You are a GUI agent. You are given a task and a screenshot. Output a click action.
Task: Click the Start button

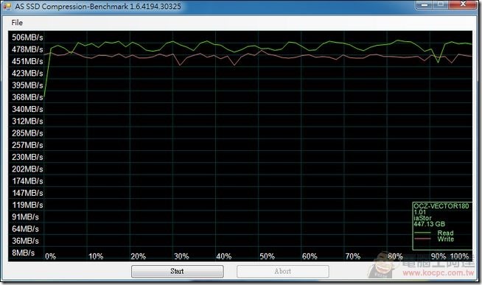pyautogui.click(x=178, y=271)
